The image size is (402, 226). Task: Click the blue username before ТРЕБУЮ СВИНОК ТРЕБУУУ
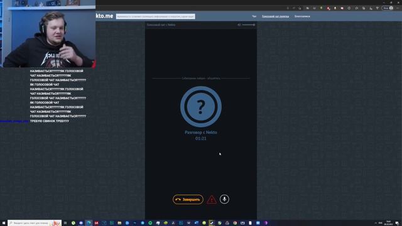tap(14, 121)
